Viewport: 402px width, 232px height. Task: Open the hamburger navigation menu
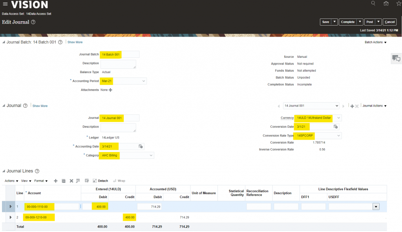pos(5,4)
